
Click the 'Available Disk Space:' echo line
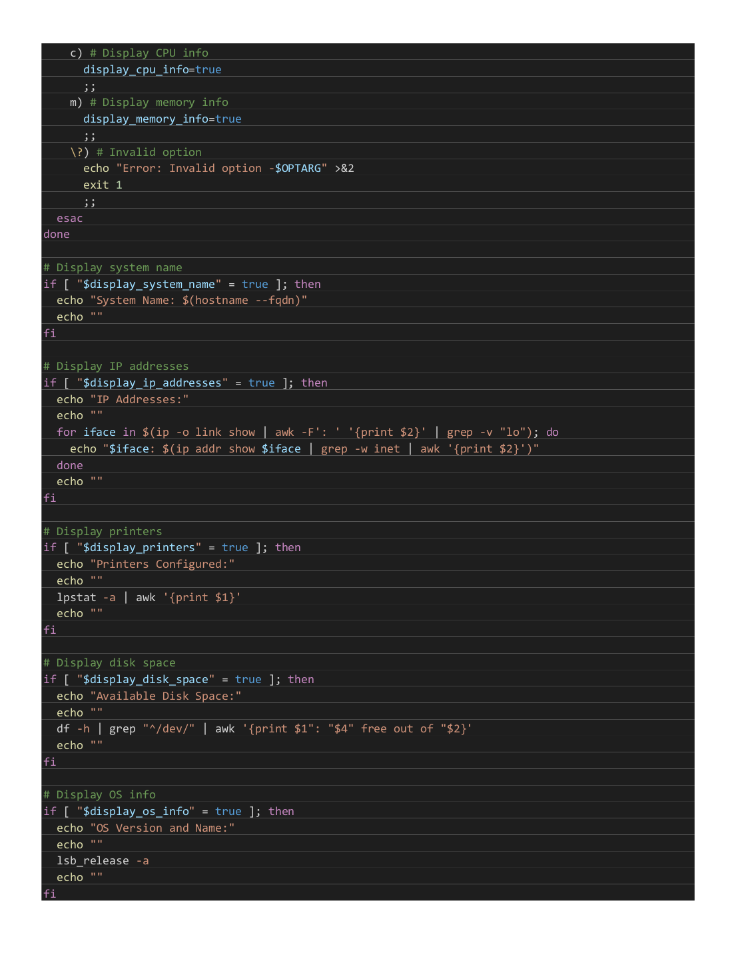[x=149, y=696]
